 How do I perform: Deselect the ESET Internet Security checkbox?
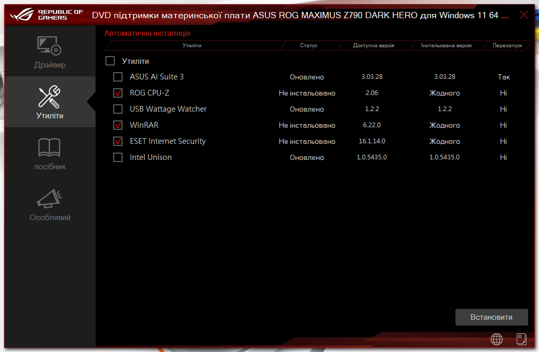point(117,141)
